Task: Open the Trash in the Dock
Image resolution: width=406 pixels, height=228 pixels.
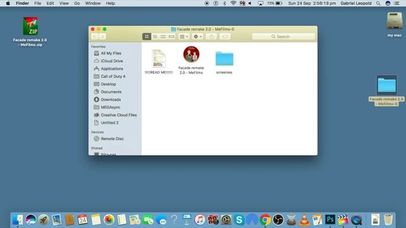Action: point(388,220)
